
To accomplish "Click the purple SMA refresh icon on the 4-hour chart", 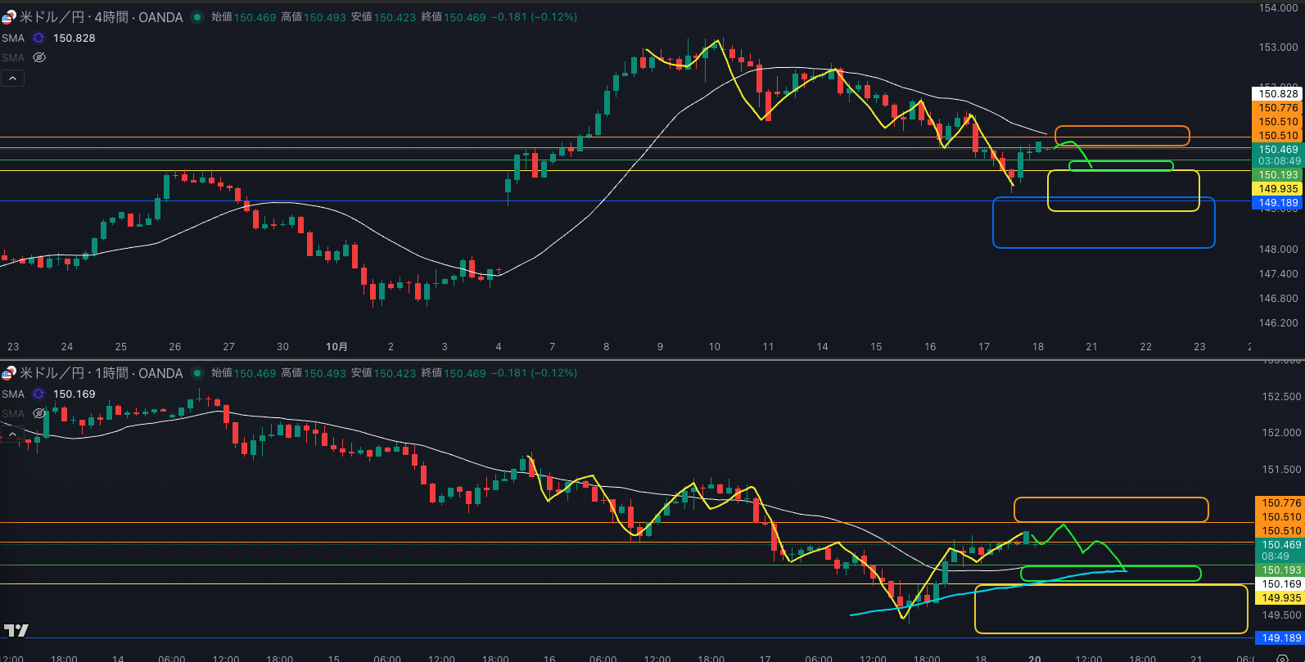I will click(38, 38).
